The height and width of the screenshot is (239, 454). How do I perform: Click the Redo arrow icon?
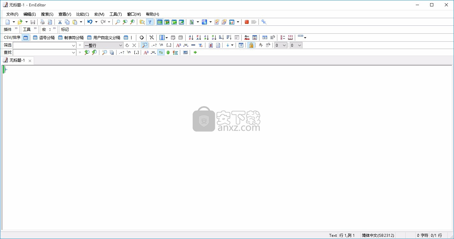[x=103, y=22]
